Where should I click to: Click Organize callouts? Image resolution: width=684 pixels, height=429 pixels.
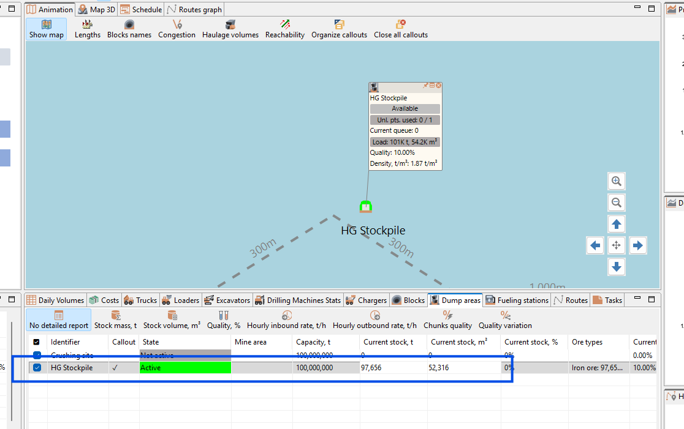[x=339, y=29]
